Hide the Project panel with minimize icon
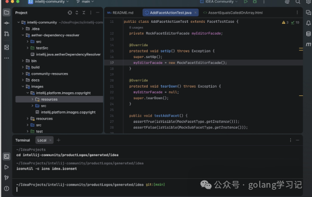This screenshot has width=312, height=197. pos(98,12)
